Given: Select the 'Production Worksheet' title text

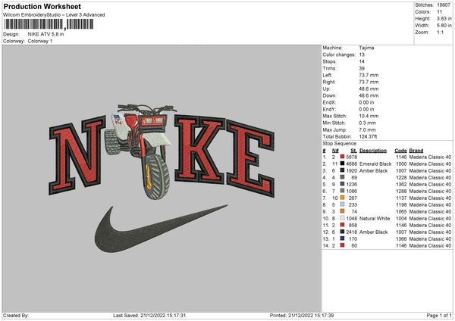Looking at the screenshot, I should pyautogui.click(x=42, y=6).
